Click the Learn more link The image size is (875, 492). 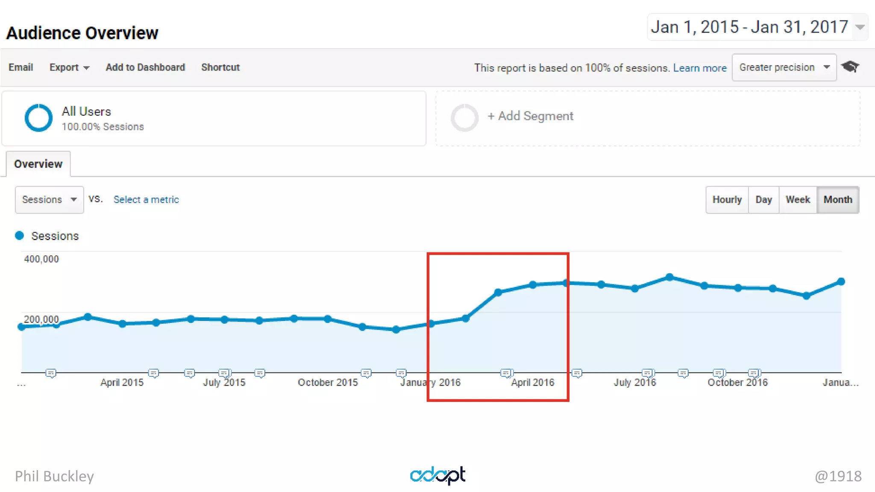[x=699, y=68]
